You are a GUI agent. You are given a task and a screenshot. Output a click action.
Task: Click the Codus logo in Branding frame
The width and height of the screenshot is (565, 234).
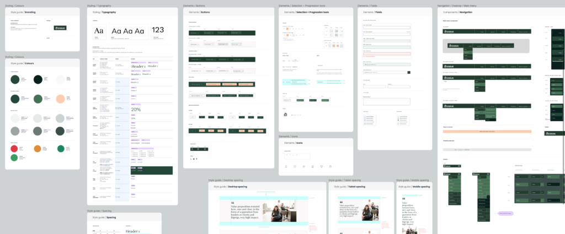(x=60, y=28)
